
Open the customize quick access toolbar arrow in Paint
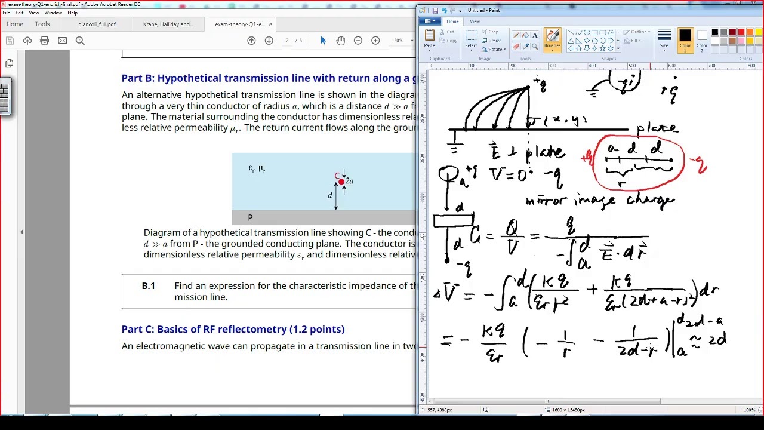pyautogui.click(x=460, y=11)
